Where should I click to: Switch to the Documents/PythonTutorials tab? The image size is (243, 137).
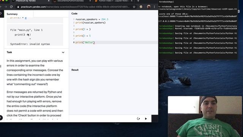72,1
